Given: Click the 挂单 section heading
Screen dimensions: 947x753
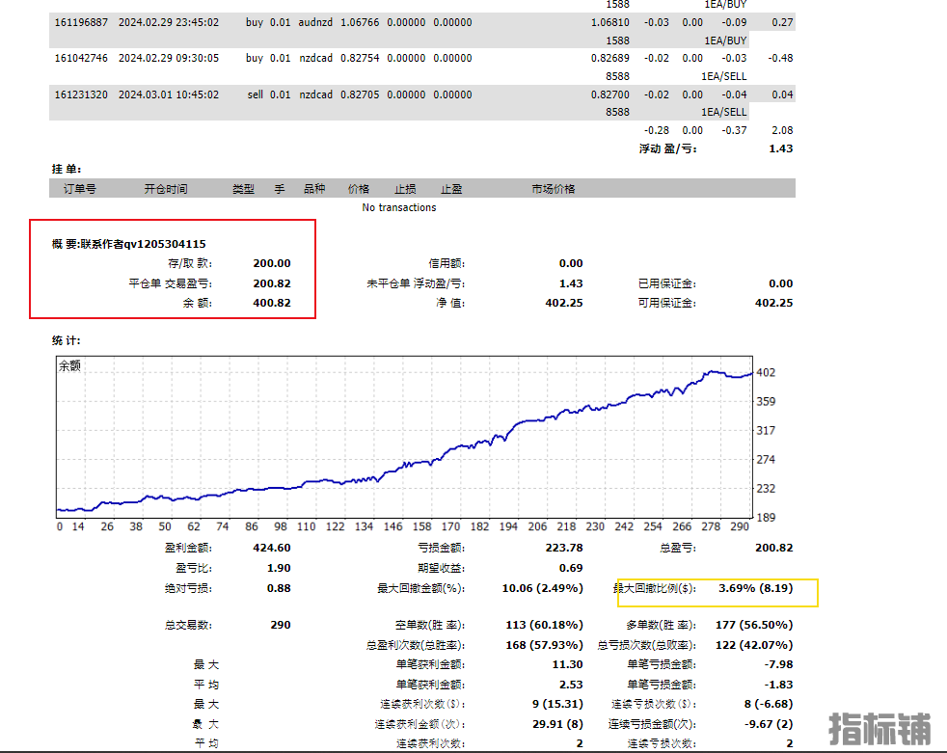Looking at the screenshot, I should coord(67,169).
